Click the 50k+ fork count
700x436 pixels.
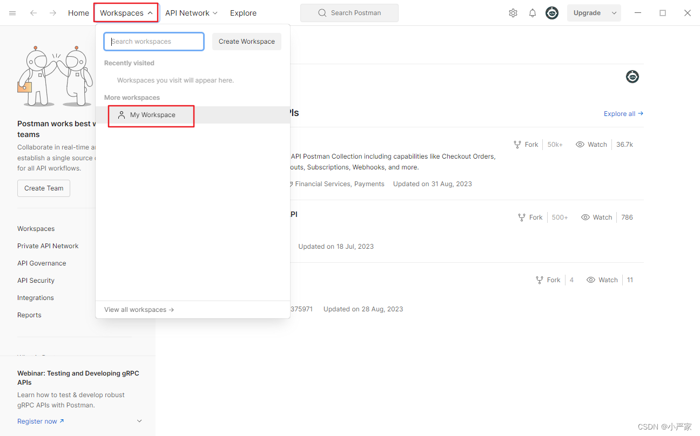pos(555,145)
